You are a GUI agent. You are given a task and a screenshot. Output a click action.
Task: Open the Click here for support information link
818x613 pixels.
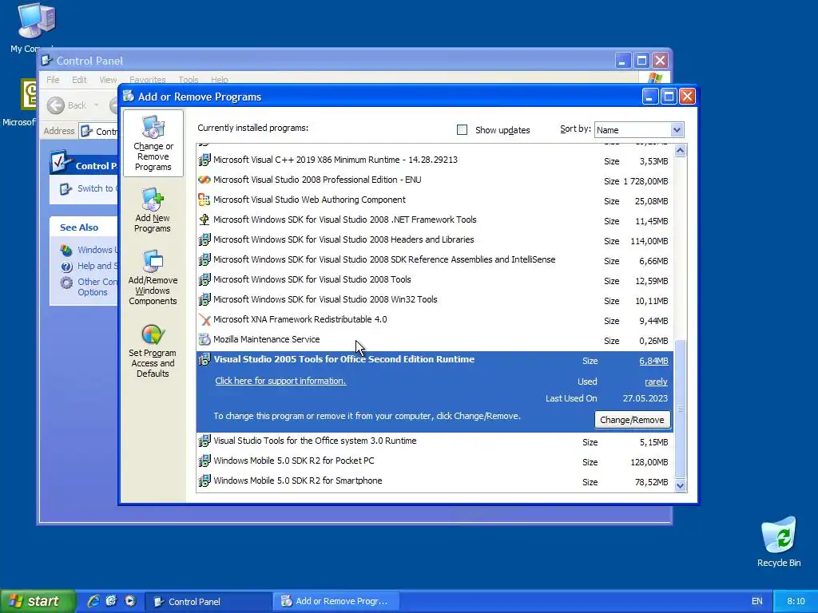tap(280, 381)
